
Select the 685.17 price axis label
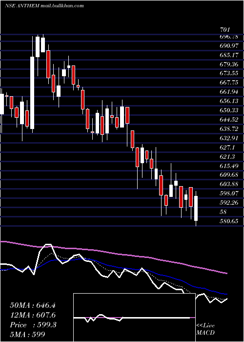click(x=229, y=55)
